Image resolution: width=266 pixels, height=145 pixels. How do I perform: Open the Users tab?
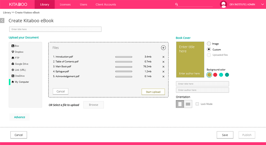pos(83,4)
